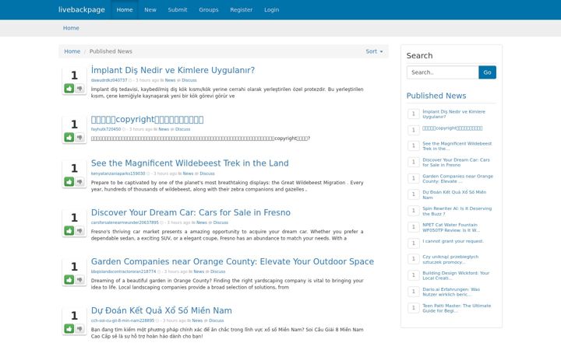This screenshot has height=350, width=561.
Task: Click the livebackpage site logo
Action: click(82, 9)
